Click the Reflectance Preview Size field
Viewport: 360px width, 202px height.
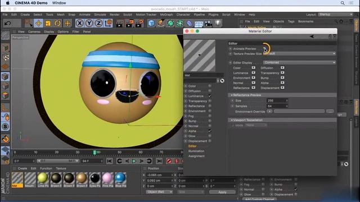pos(277,100)
